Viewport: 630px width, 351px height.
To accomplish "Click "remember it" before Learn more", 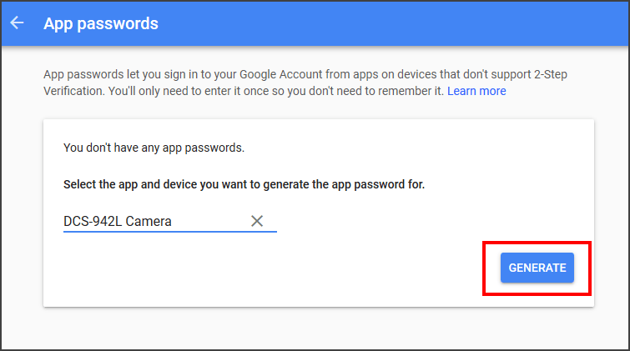I will click(411, 91).
